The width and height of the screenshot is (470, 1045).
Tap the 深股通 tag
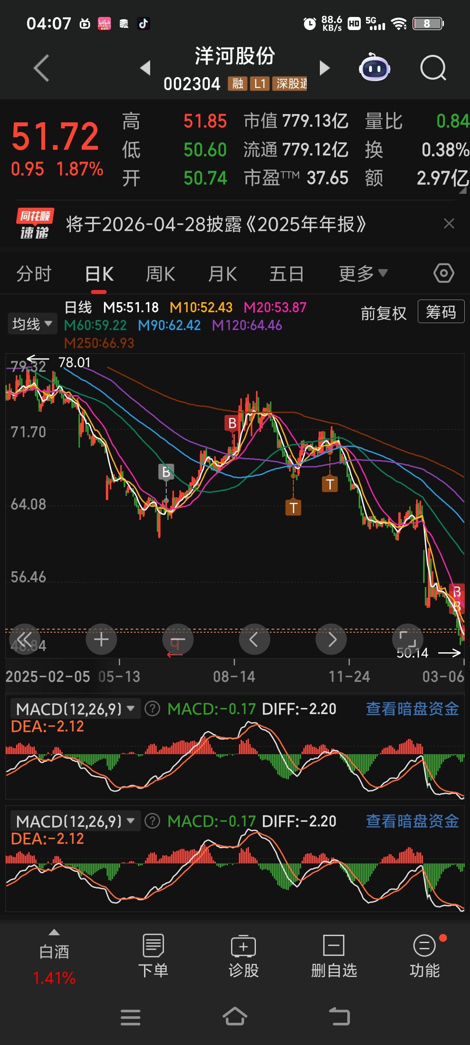290,84
